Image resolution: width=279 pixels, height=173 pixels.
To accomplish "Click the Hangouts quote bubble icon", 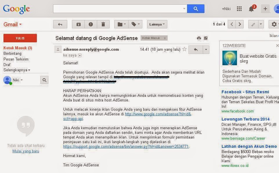I will tap(26, 126).
